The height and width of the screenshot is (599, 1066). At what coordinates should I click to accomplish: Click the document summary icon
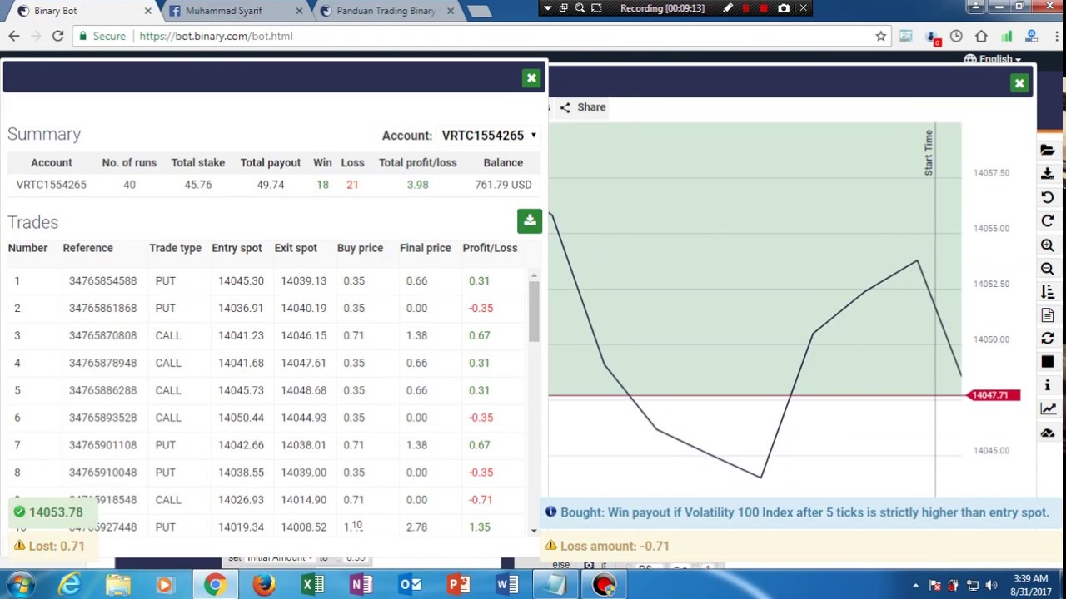tap(1048, 315)
